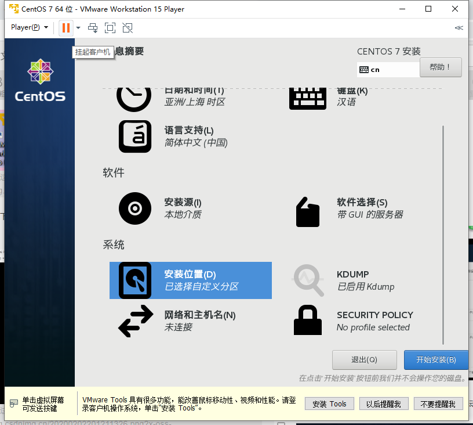Maximize the VMware Player window
This screenshot has width=473, height=425.
pos(428,9)
